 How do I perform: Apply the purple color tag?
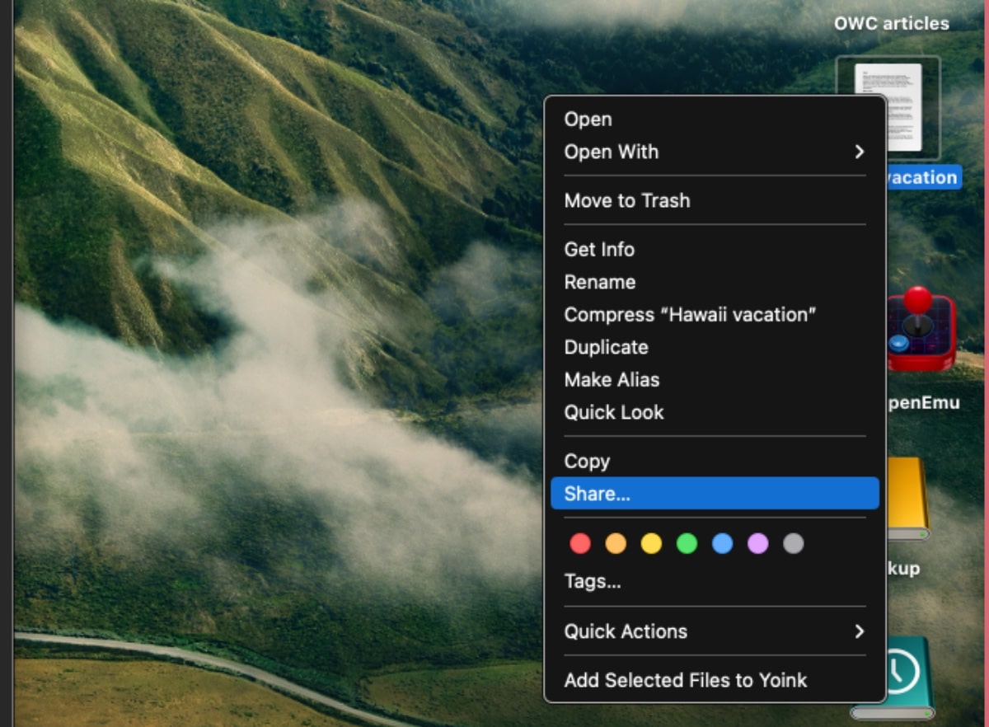pyautogui.click(x=757, y=544)
